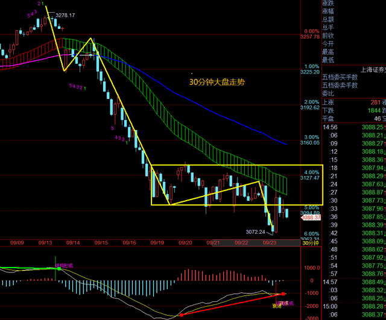Click the tick price 3087.63
This screenshot has width=386, height=320.
pos(373,184)
